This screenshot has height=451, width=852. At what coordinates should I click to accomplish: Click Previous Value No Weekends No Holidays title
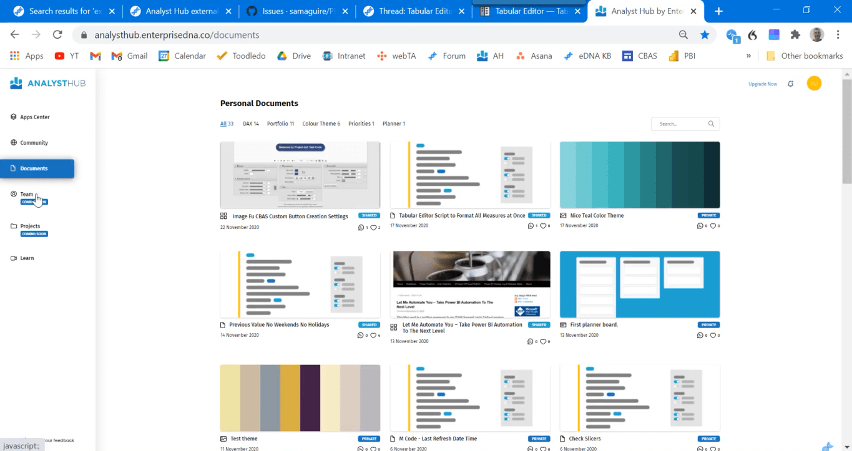279,325
